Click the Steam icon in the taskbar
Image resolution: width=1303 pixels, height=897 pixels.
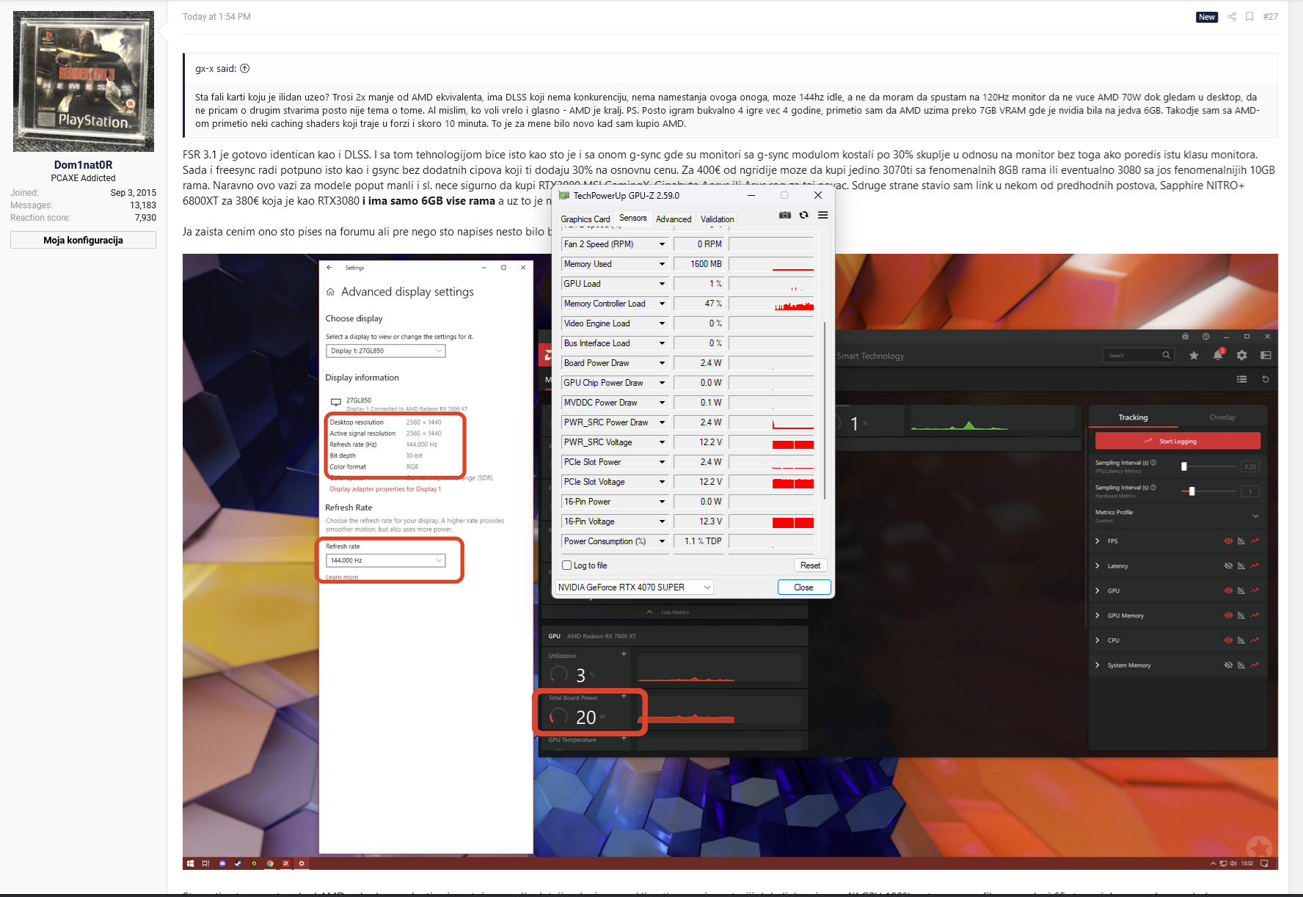pyautogui.click(x=238, y=863)
